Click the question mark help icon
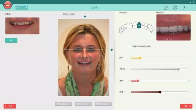This screenshot has width=196, height=110. [x=184, y=8]
